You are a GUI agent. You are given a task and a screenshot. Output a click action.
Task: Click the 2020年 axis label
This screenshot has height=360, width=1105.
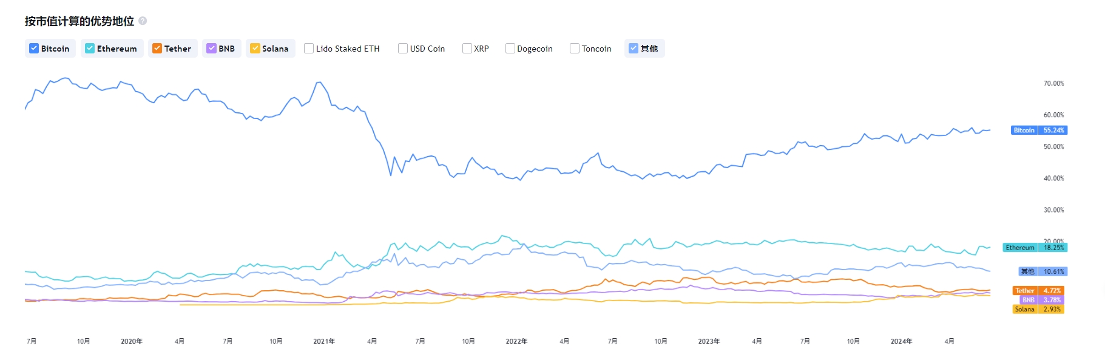132,341
